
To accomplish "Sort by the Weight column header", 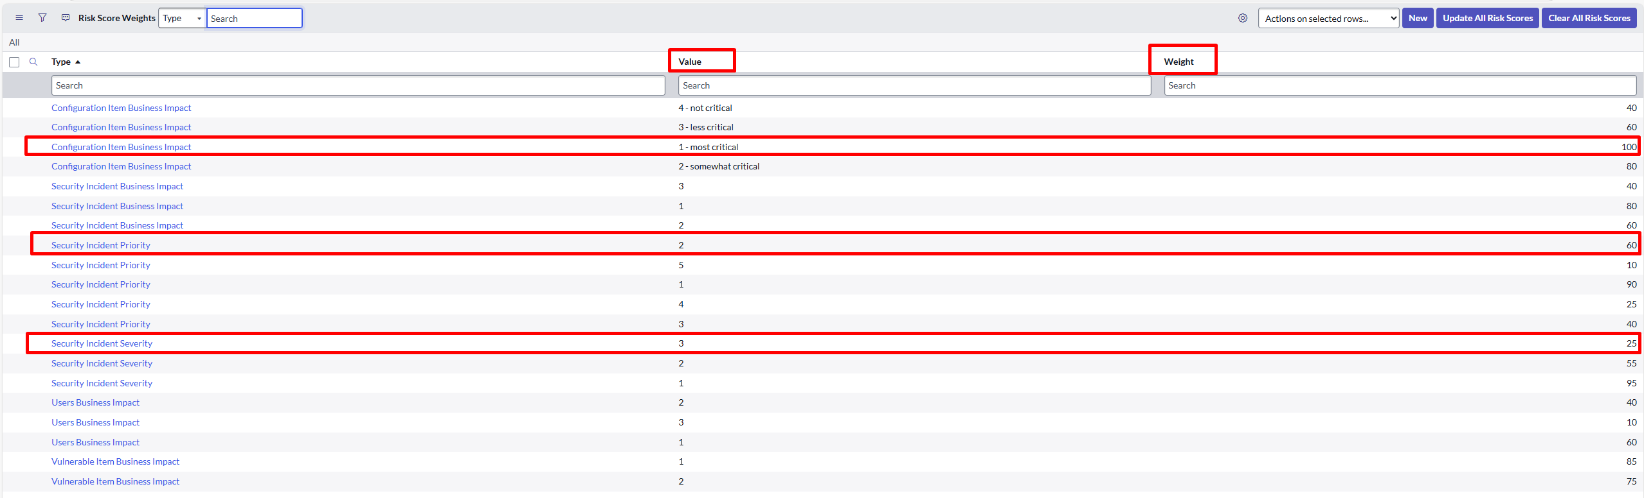I will [1179, 62].
